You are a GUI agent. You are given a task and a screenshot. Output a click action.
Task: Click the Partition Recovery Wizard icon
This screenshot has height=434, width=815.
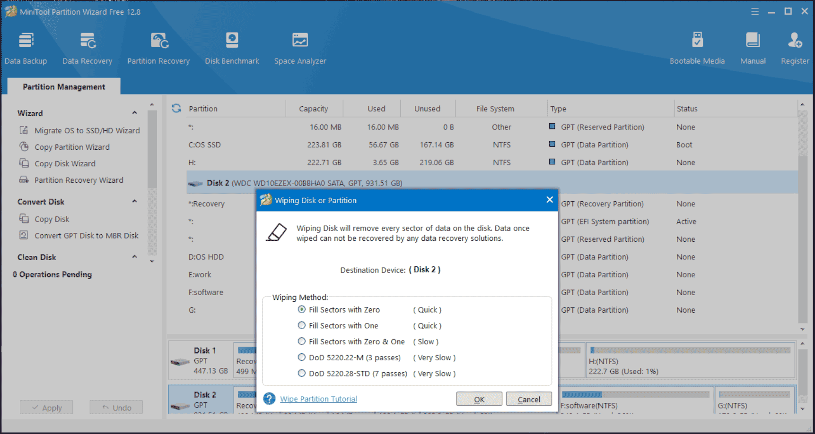[x=24, y=179]
